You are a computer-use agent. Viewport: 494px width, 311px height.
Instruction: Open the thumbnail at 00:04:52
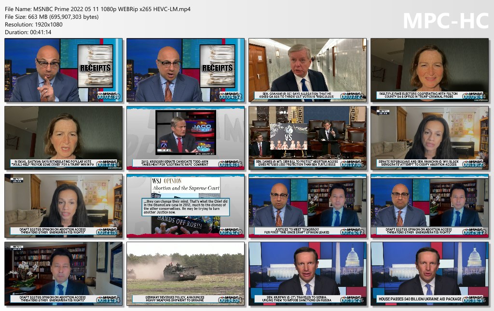coord(185,70)
